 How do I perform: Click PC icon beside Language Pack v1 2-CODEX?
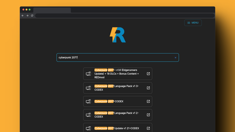[x=89, y=115]
